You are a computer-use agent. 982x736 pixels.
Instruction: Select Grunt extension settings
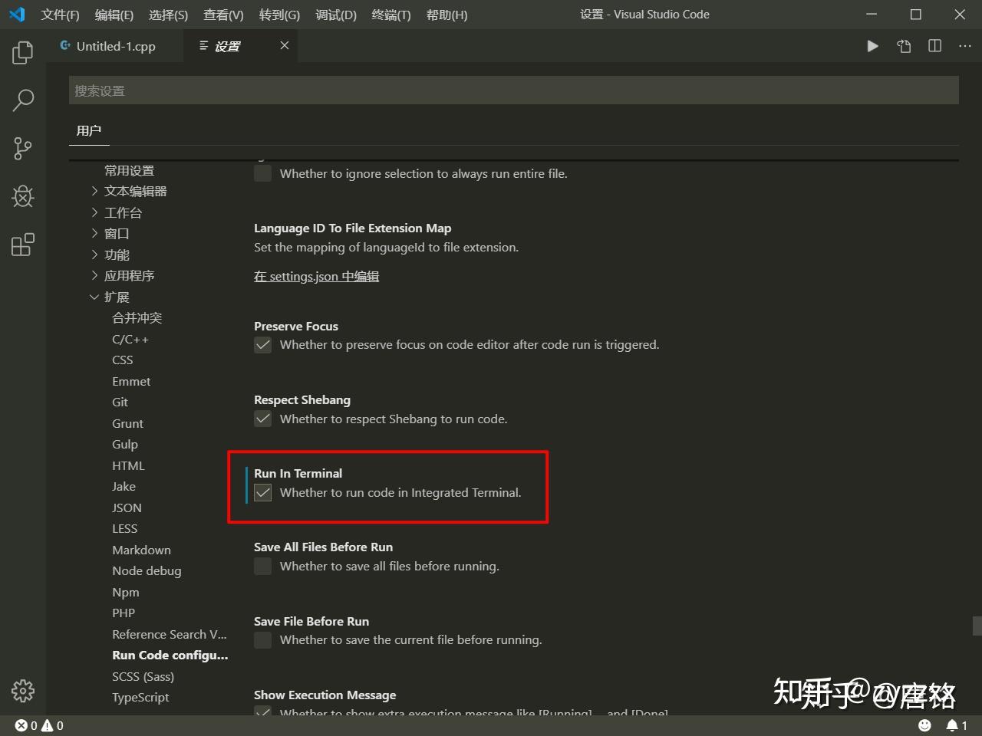pyautogui.click(x=127, y=423)
